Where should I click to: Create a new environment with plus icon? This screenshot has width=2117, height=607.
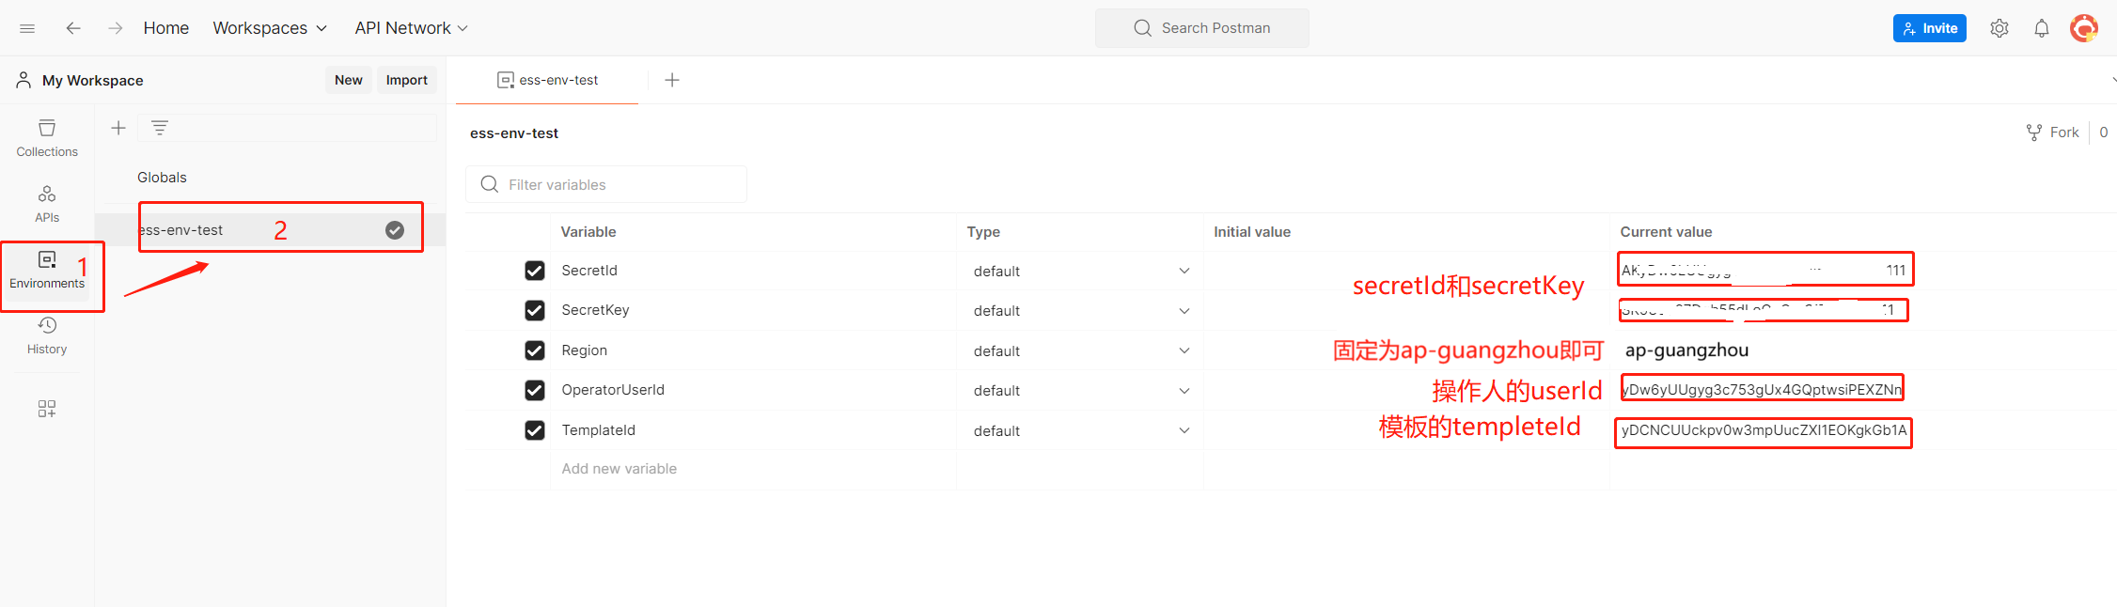pos(118,128)
